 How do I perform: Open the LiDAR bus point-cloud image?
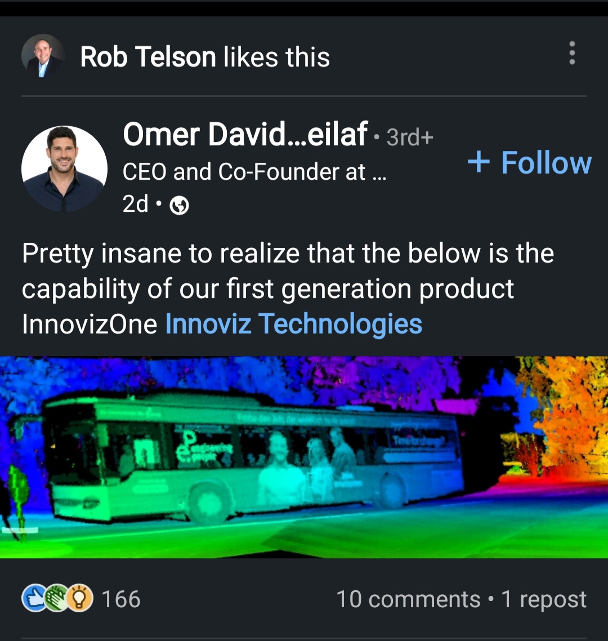[304, 457]
